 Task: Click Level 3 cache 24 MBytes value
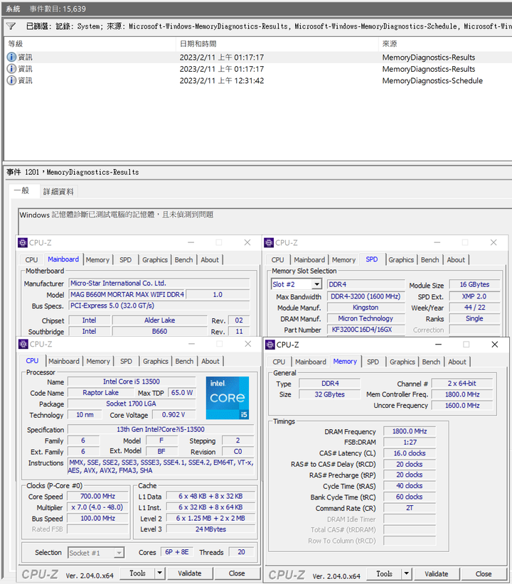pyautogui.click(x=210, y=529)
